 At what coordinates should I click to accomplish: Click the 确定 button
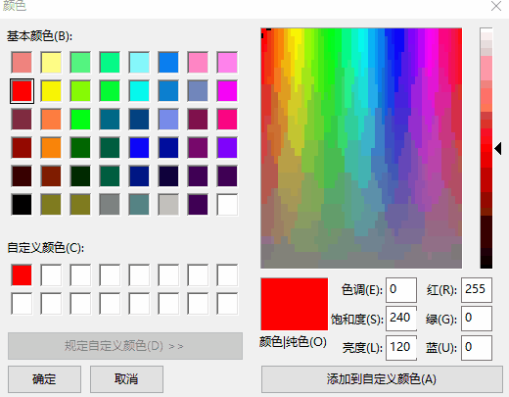[x=44, y=379]
